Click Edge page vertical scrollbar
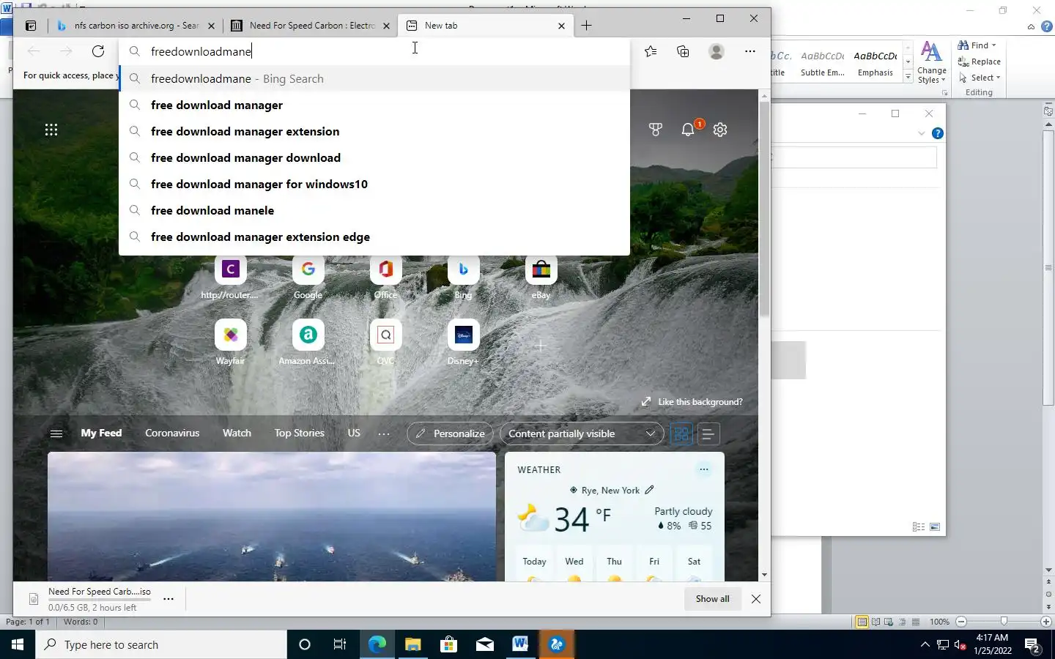The height and width of the screenshot is (659, 1055). 765,209
